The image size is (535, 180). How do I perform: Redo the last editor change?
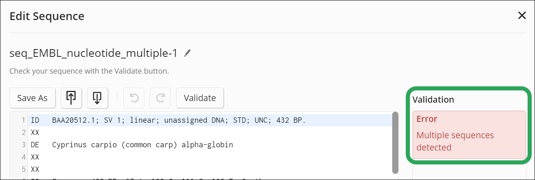[160, 98]
